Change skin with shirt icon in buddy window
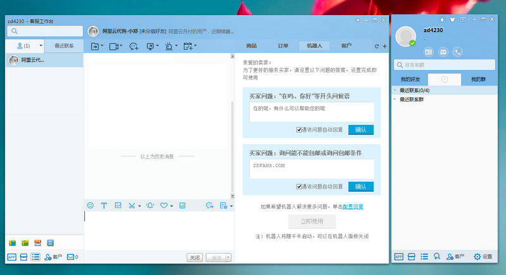This screenshot has width=506, height=275. pos(452,20)
